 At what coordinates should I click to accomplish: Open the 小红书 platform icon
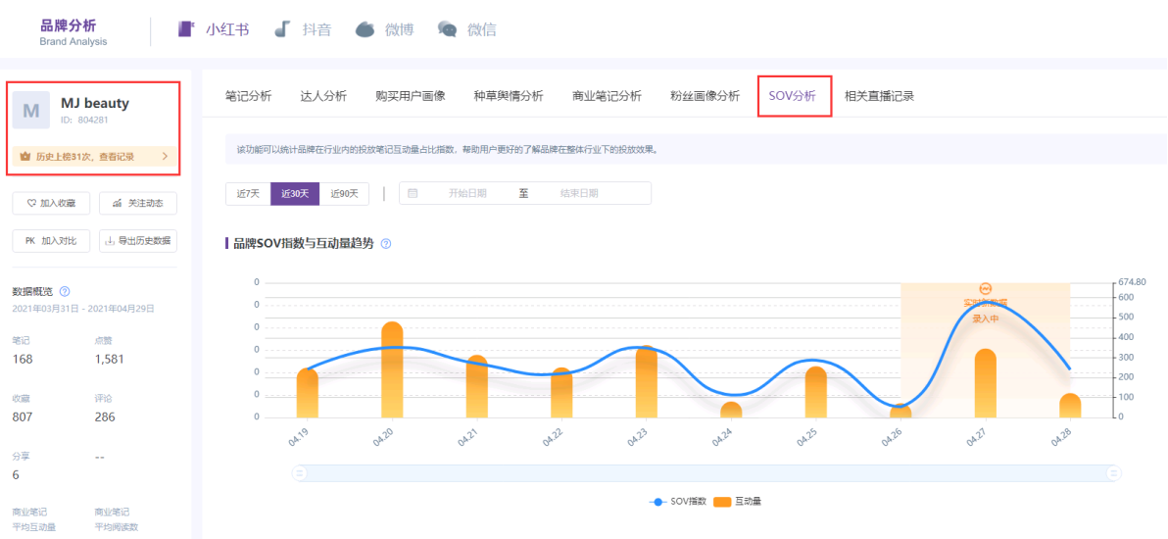point(186,29)
